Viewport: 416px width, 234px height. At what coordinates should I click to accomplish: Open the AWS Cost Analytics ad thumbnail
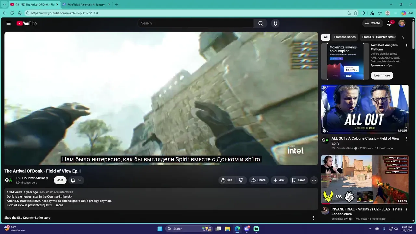[x=345, y=61]
